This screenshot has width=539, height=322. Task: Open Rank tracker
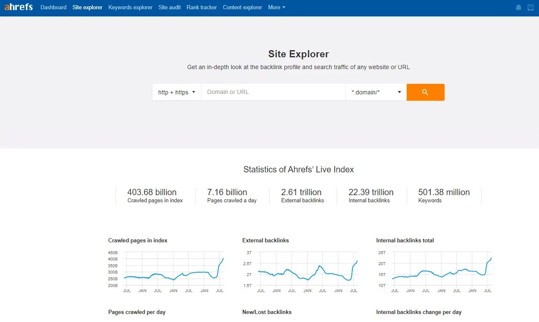pos(201,7)
